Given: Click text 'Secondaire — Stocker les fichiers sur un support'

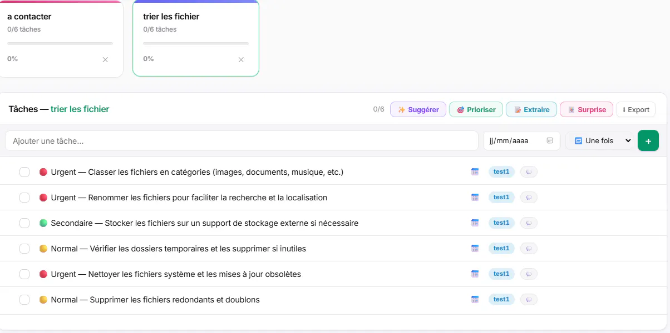Looking at the screenshot, I should tap(144, 223).
